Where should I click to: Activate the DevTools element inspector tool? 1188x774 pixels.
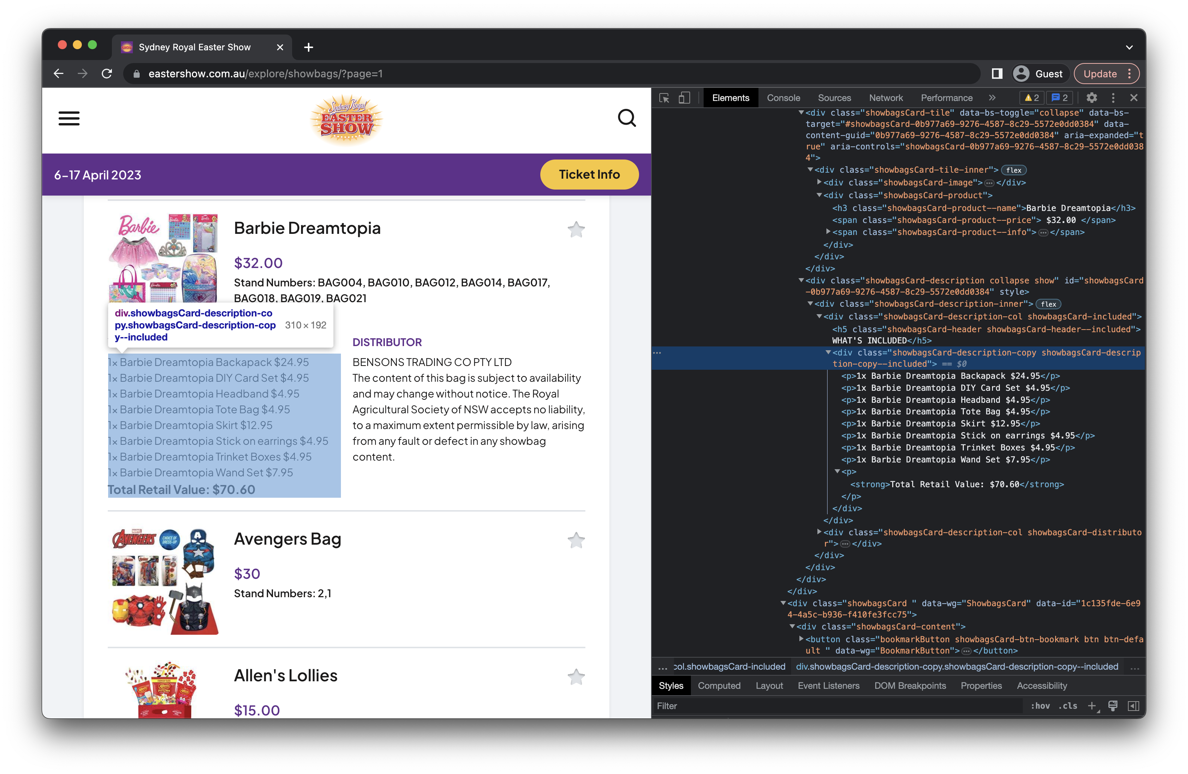[x=664, y=98]
